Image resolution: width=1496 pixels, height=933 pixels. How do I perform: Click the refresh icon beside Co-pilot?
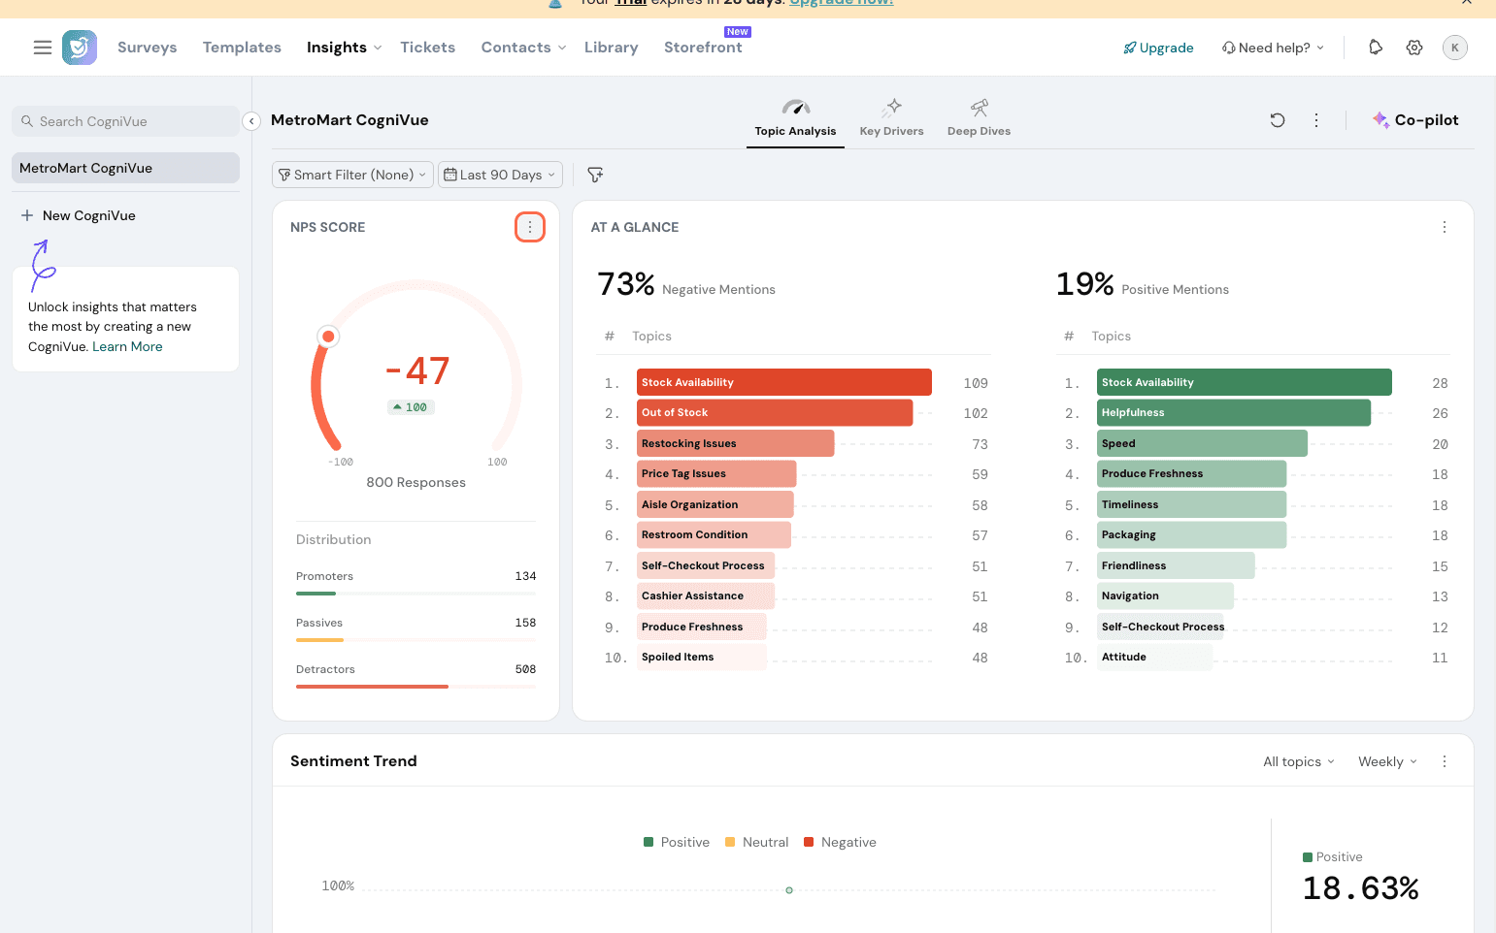[1278, 120]
